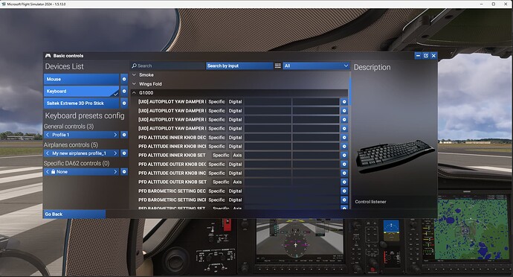Click the list view filter icon beside Search by input
This screenshot has width=513, height=277.
[278, 66]
